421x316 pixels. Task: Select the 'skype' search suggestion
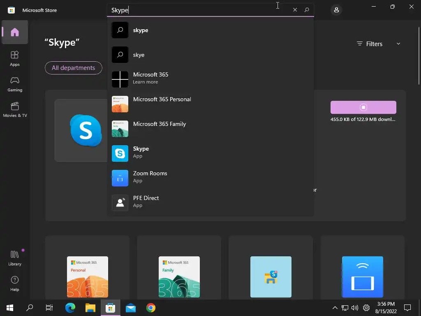[210, 30]
